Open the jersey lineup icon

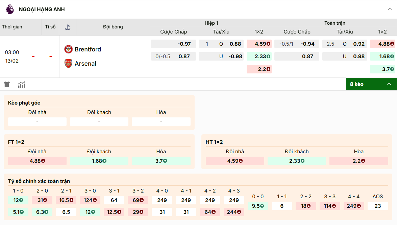(x=7, y=84)
